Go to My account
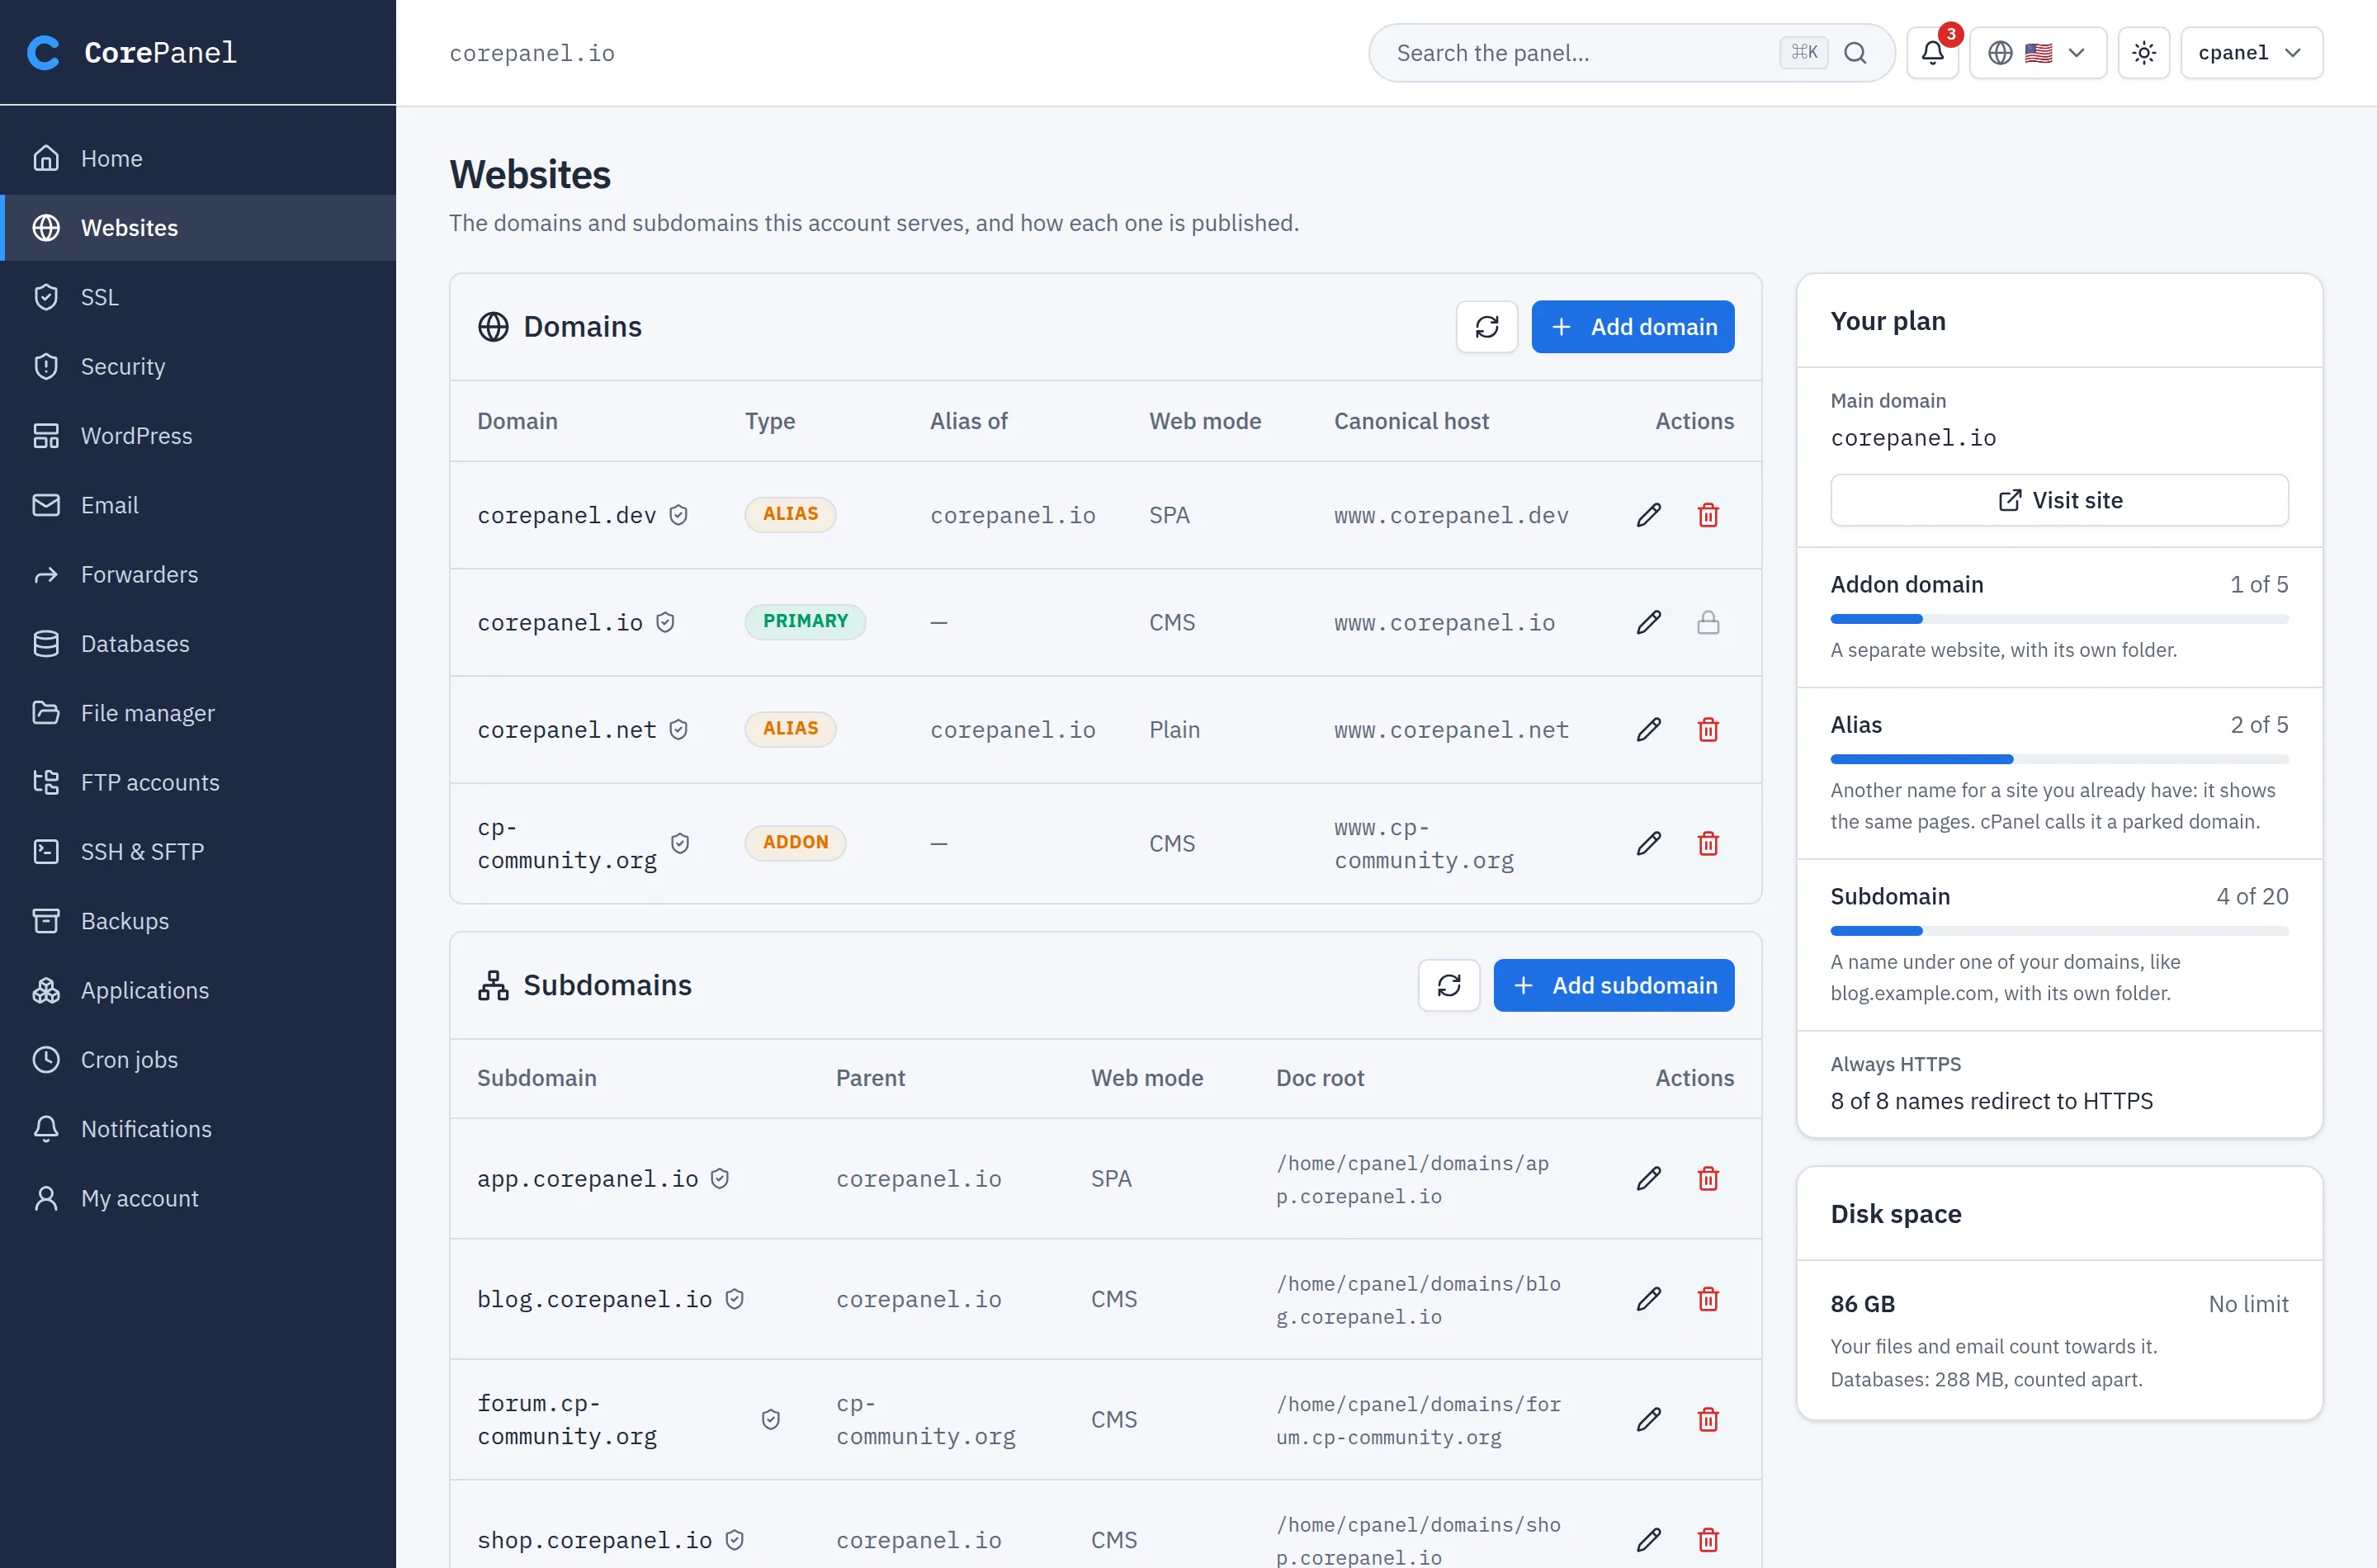The height and width of the screenshot is (1568, 2377). (198, 1198)
